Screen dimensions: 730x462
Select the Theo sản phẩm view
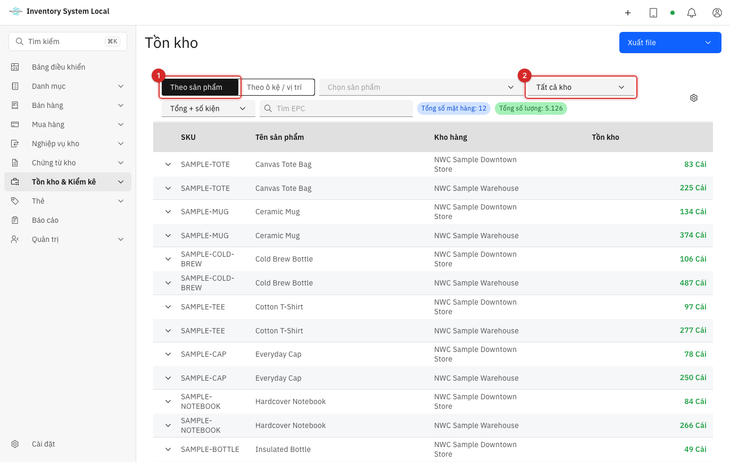(200, 87)
